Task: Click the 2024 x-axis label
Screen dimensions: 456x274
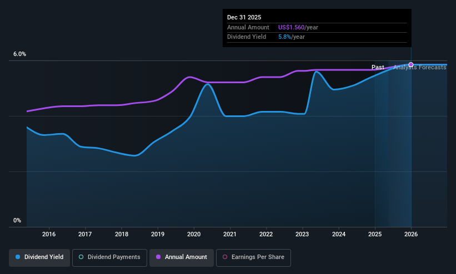Action: (339, 234)
